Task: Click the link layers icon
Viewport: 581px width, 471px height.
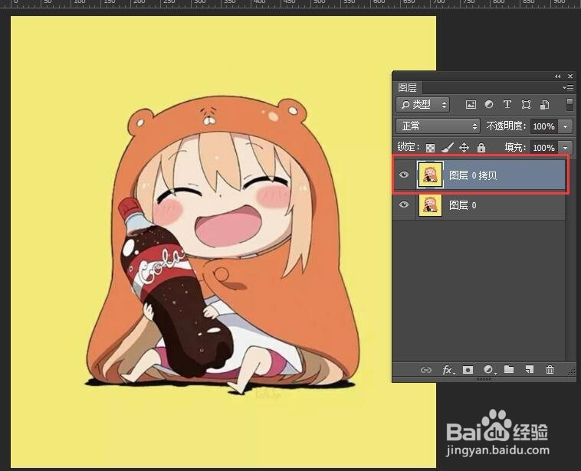Action: pyautogui.click(x=426, y=370)
